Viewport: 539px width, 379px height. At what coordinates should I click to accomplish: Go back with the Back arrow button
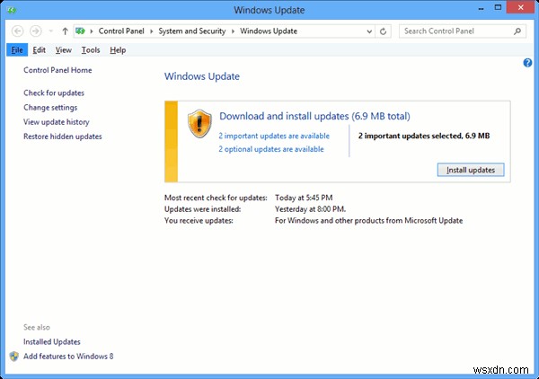tap(18, 31)
